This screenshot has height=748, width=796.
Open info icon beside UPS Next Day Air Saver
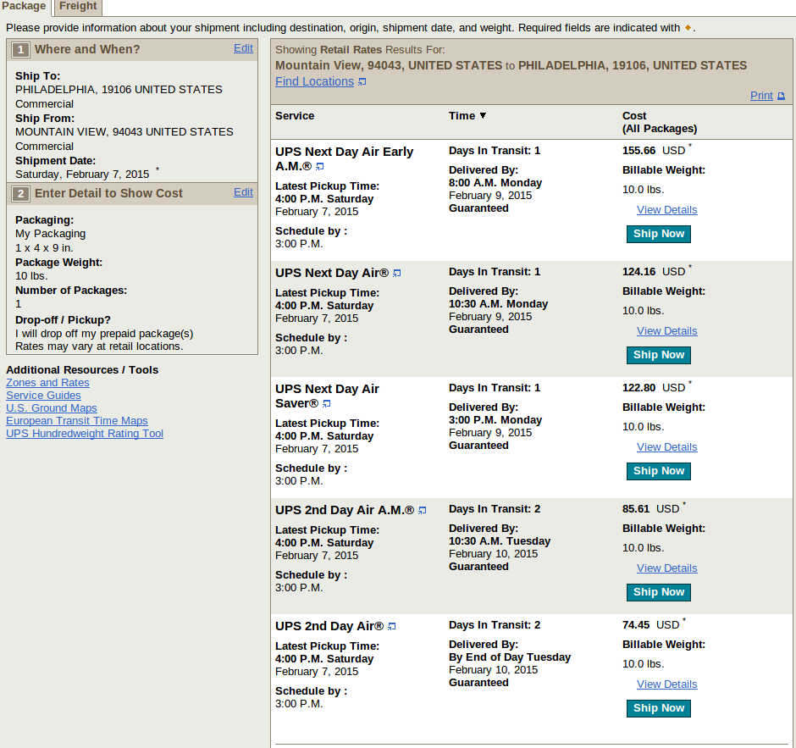coord(327,404)
